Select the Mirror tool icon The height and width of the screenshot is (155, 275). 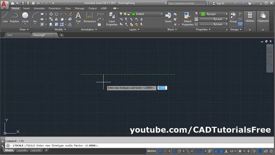(56, 19)
